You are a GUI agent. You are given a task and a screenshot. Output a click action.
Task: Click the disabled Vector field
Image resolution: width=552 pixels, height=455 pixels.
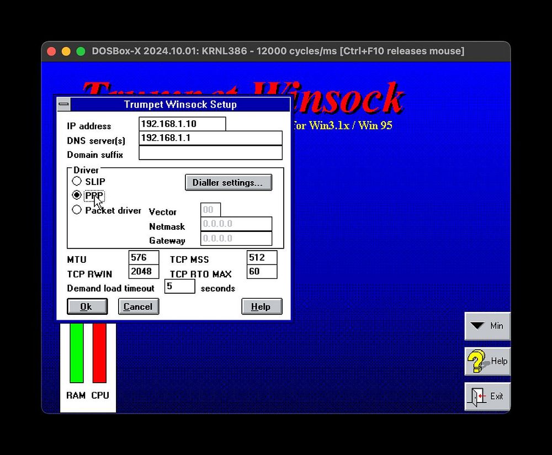point(210,209)
